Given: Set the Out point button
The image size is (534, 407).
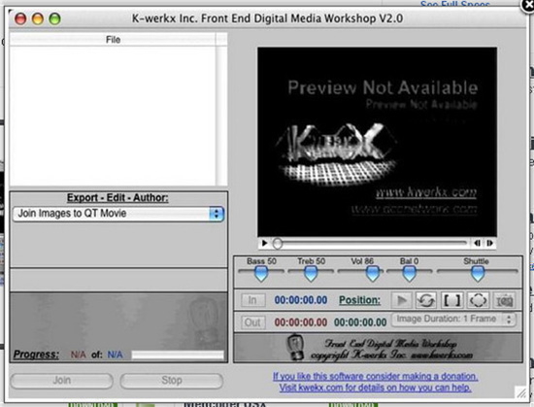Looking at the screenshot, I should click(x=252, y=322).
